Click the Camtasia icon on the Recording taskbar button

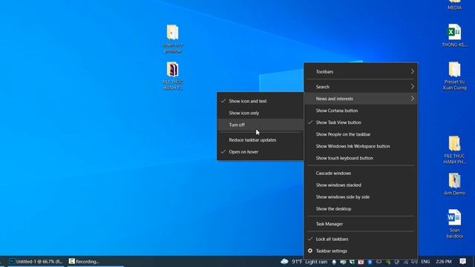pos(71,261)
